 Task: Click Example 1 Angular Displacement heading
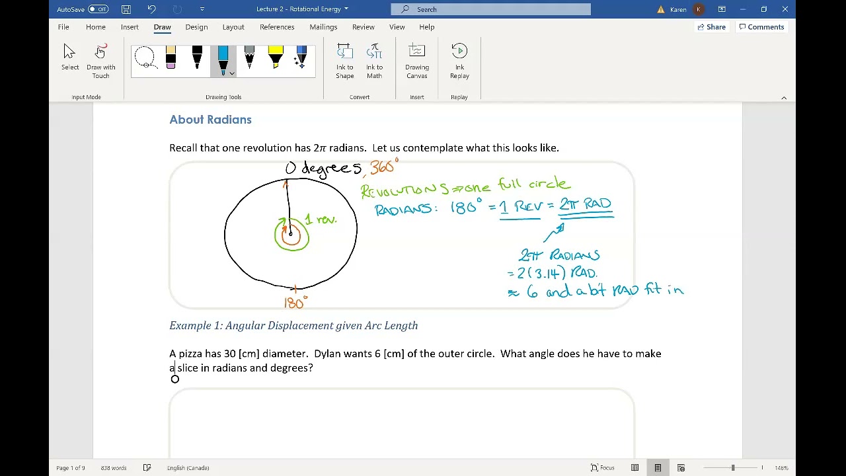293,325
